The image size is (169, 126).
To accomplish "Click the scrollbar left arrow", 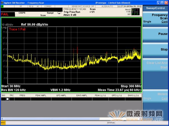I will click(x=2, y=119).
